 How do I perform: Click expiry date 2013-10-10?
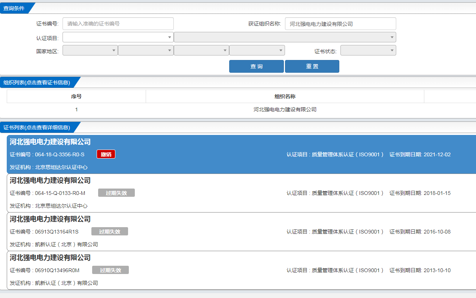437,270
